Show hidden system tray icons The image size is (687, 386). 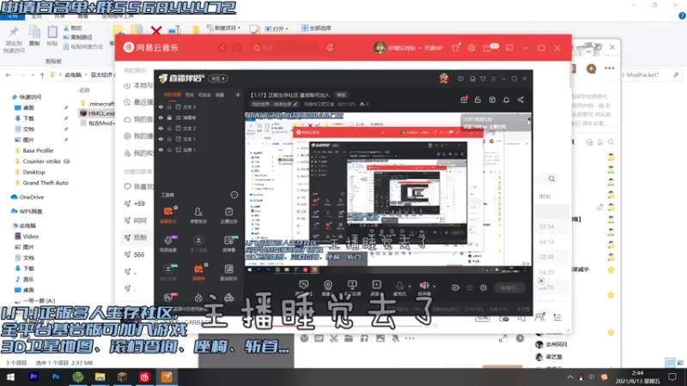[570, 377]
